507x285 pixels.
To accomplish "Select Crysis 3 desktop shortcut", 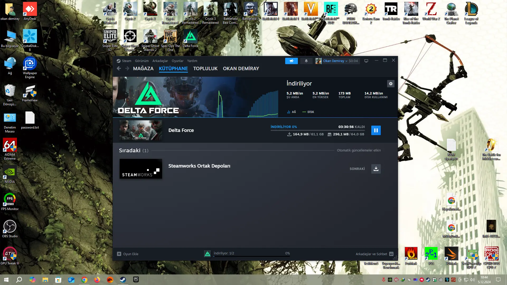I will pos(150,11).
